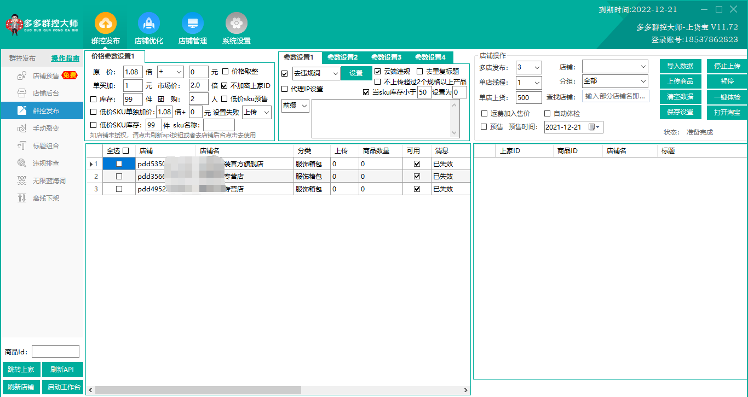Expand the 前缀 dropdown

coord(304,106)
